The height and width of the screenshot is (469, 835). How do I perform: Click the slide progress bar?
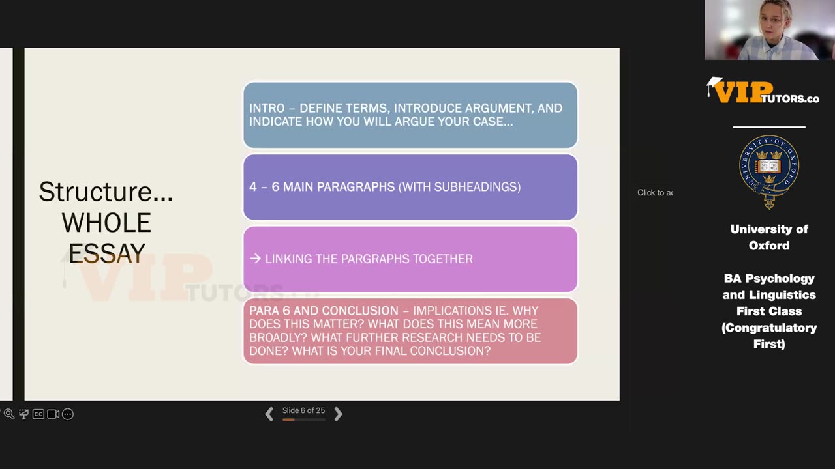coord(303,420)
